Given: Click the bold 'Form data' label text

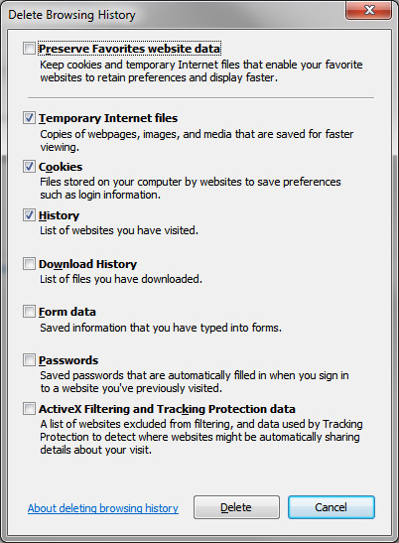Looking at the screenshot, I should coord(67,312).
